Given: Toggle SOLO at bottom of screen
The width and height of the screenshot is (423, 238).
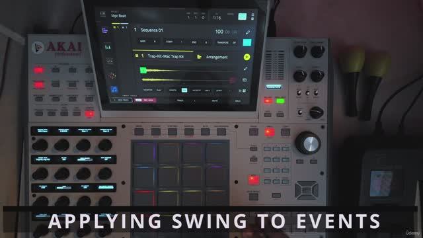Looking at the screenshot, I should (237, 101).
